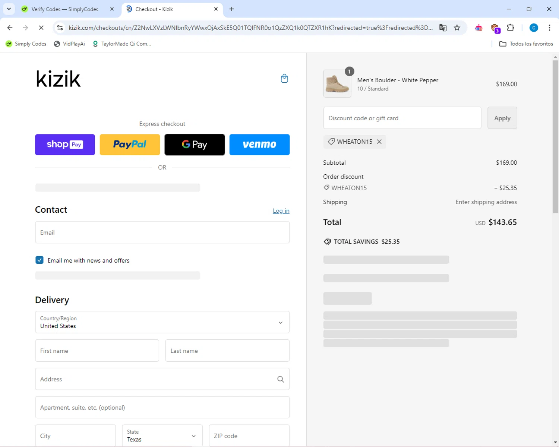Screen dimensions: 559x447
Task: Click the City field
Action: point(75,435)
